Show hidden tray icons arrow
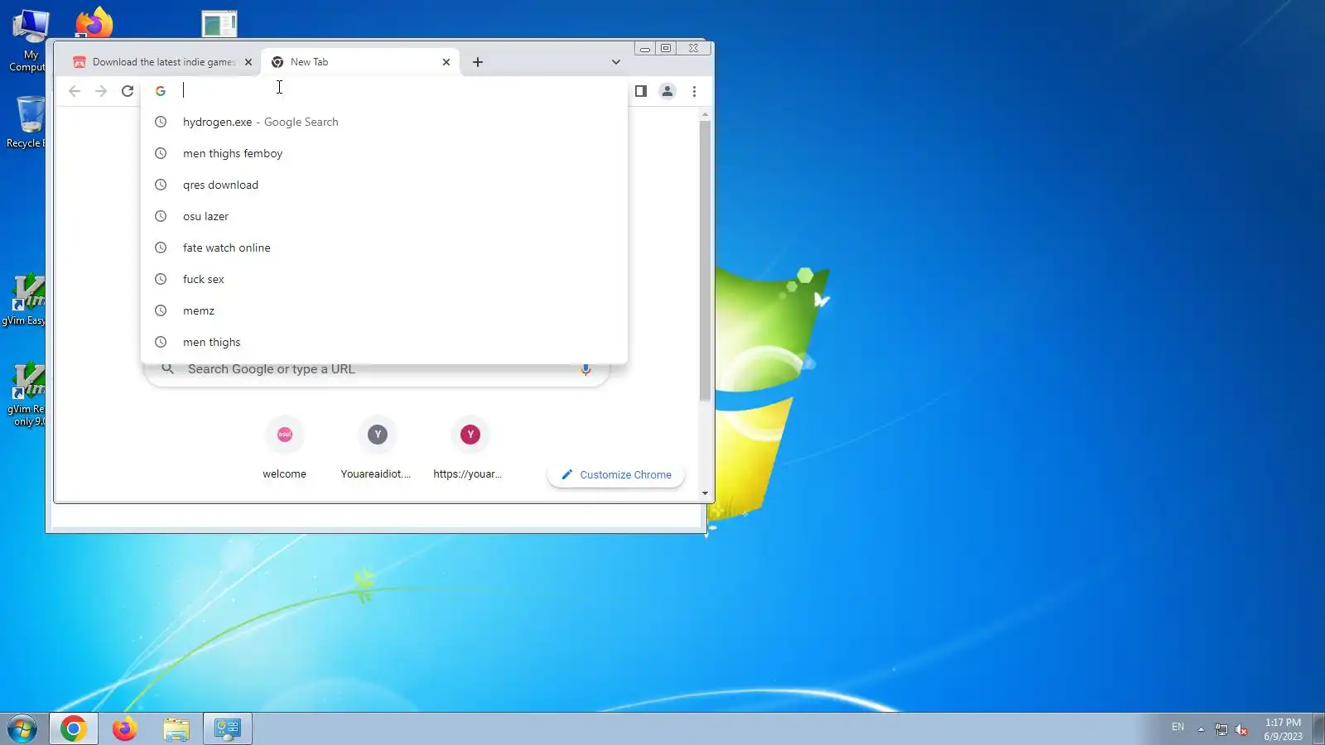Image resolution: width=1325 pixels, height=745 pixels. point(1201,729)
